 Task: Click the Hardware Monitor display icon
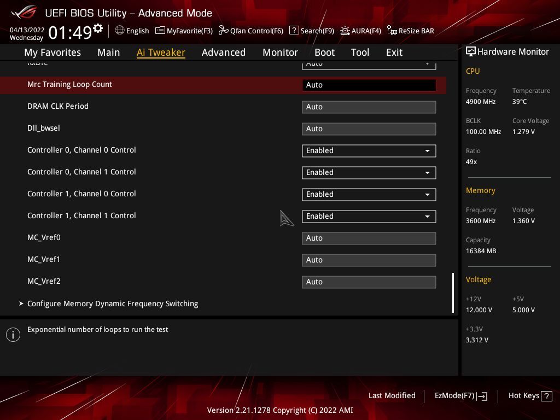tap(471, 52)
